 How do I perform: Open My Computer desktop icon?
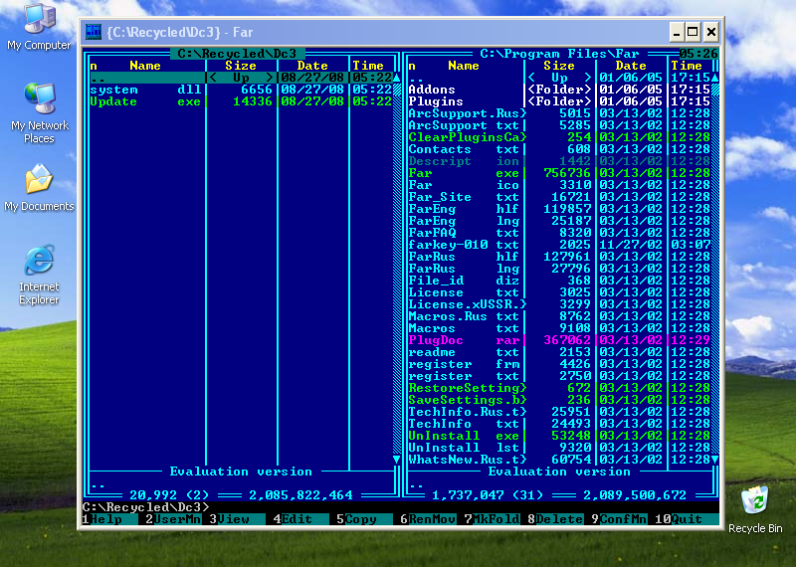coord(39,21)
